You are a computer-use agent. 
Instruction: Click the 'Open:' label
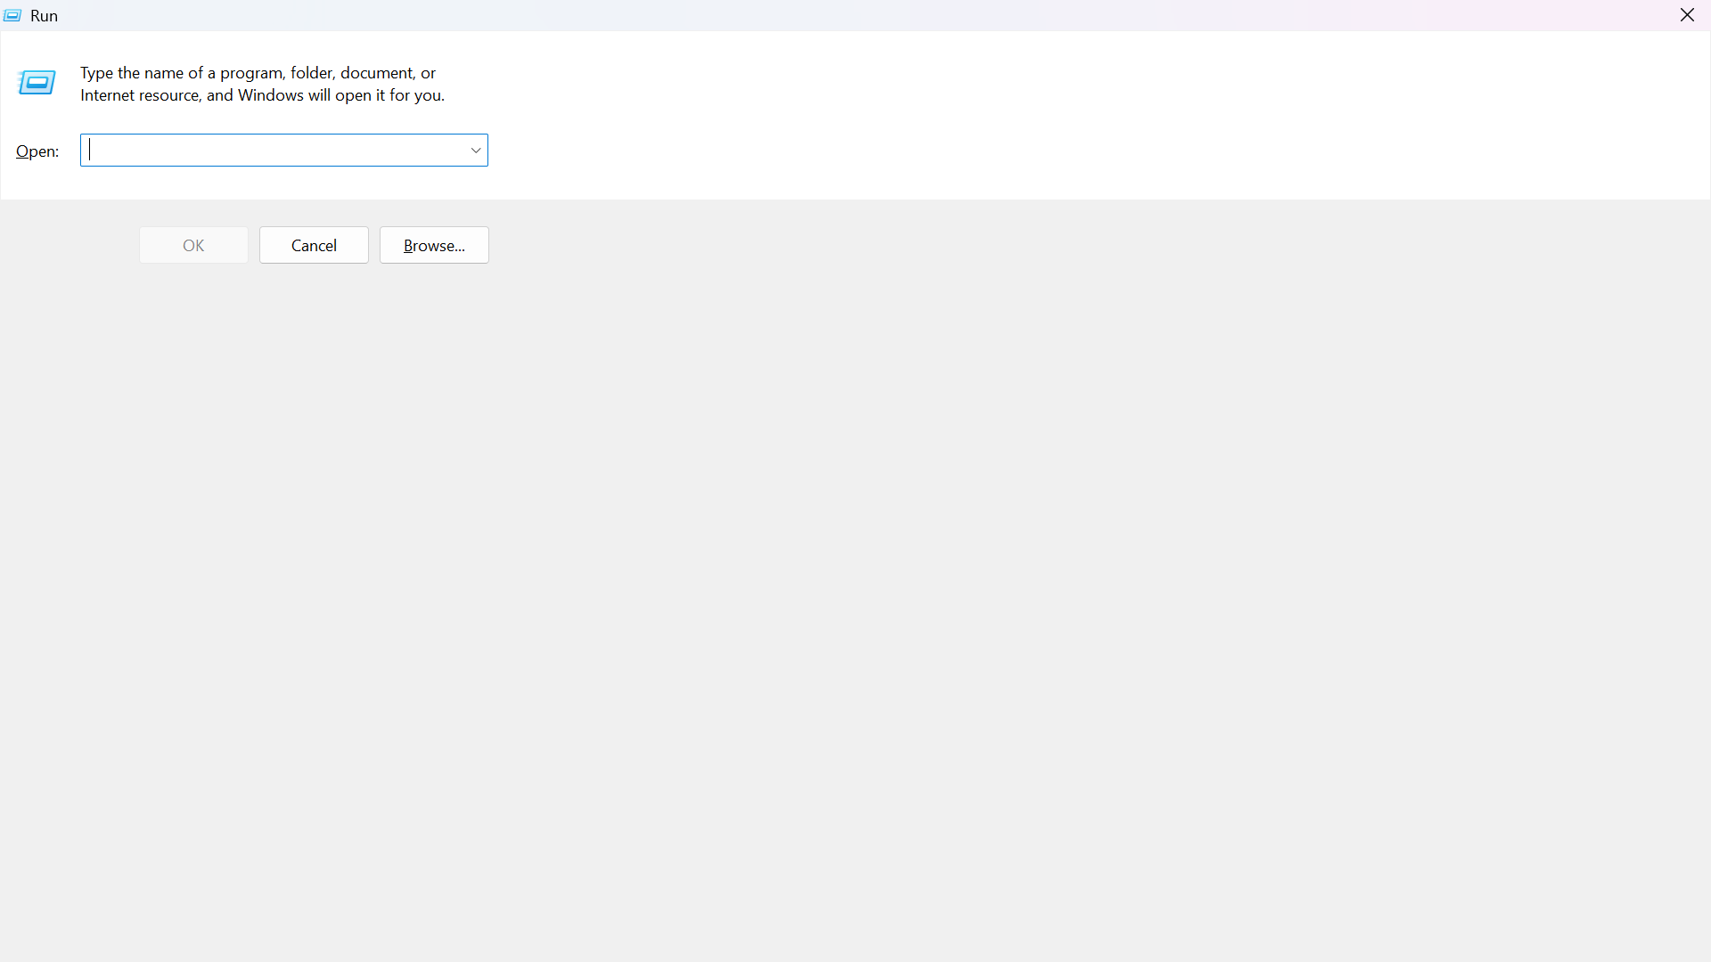[37, 151]
